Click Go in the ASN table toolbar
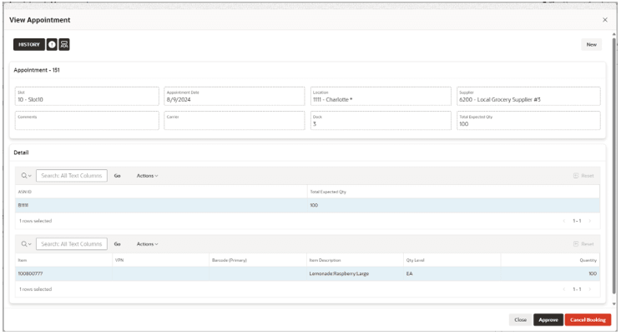This screenshot has width=621, height=335. point(117,176)
